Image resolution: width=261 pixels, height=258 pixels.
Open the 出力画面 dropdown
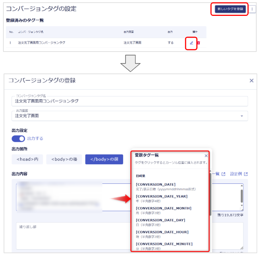point(130,116)
